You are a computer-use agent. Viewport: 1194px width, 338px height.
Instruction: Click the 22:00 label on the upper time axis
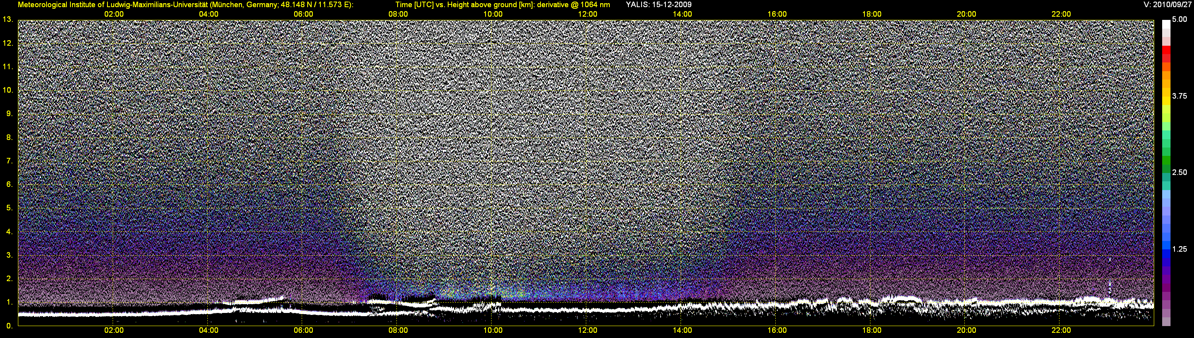[1061, 14]
